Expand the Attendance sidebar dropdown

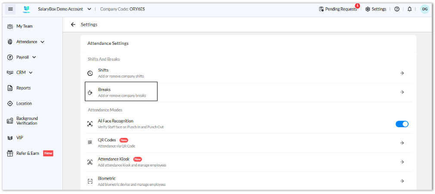(42, 42)
